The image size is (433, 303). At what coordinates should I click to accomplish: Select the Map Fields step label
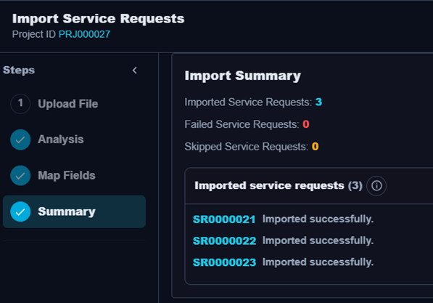click(67, 175)
